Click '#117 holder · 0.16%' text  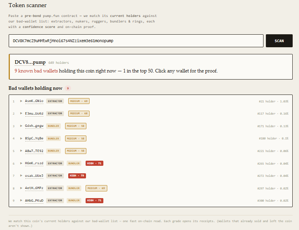[x=273, y=114]
